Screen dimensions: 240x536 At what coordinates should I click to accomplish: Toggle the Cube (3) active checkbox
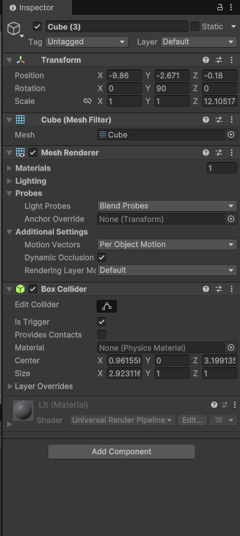pyautogui.click(x=37, y=26)
